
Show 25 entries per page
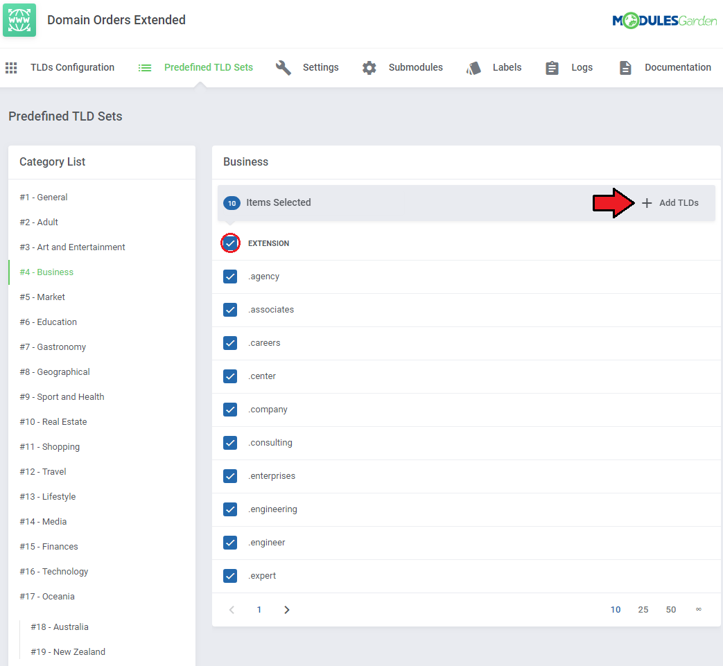[x=643, y=610]
